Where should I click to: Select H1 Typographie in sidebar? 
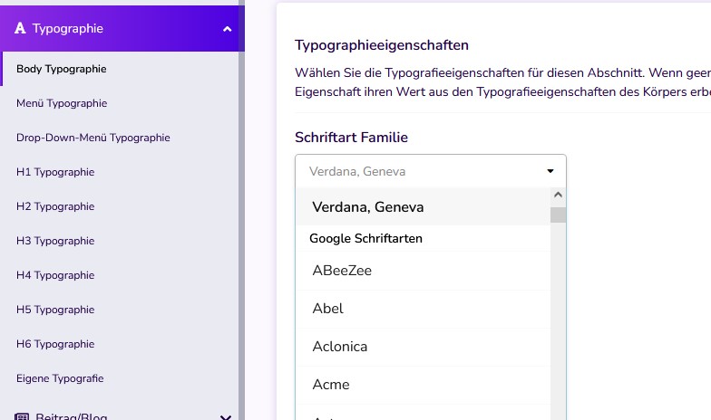pos(55,172)
